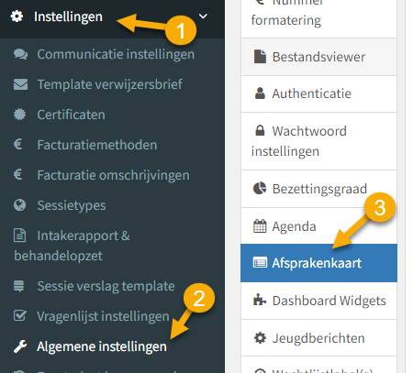Screen dimensions: 413x373
Task: Click the wrench icon for Algemene instellingen
Action: (x=20, y=346)
